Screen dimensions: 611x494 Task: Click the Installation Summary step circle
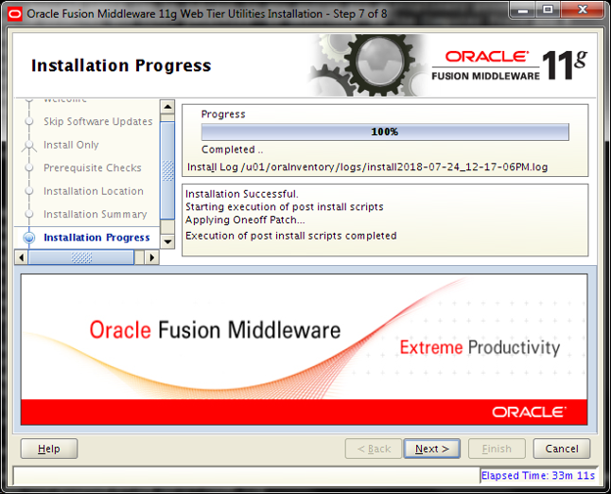(29, 214)
